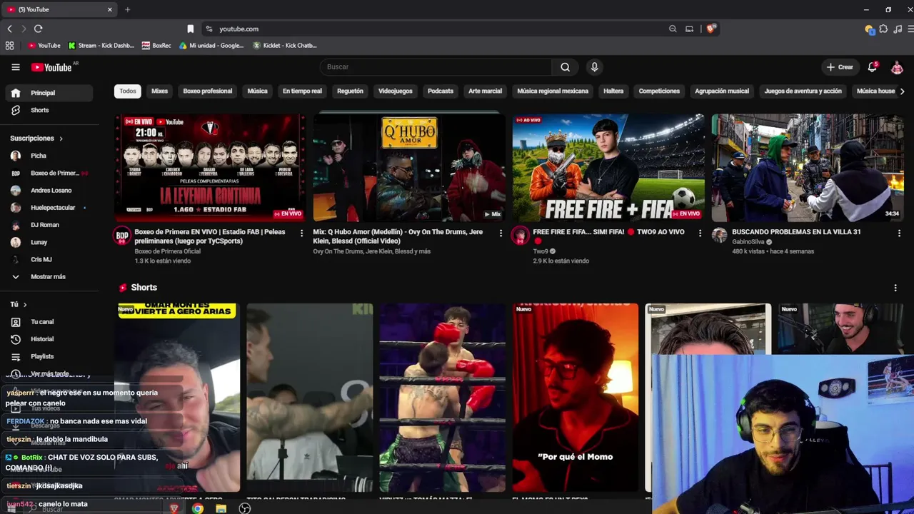Open Tu canal in the sidebar
914x514 pixels.
49,322
